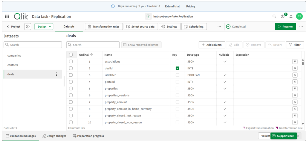
Task: Focus the Datasets search field
Action: 33,45
